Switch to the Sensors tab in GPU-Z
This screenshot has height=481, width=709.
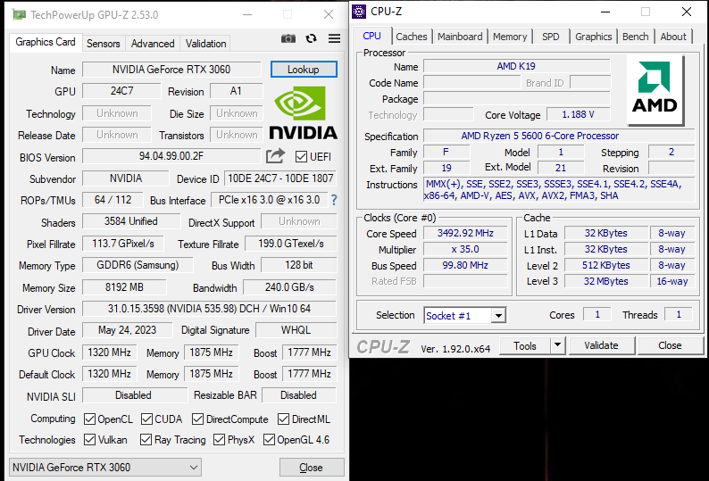(x=103, y=44)
